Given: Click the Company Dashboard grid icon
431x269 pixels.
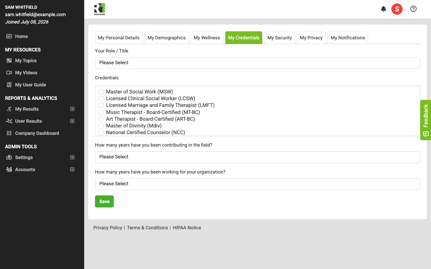Looking at the screenshot, I should (9, 133).
